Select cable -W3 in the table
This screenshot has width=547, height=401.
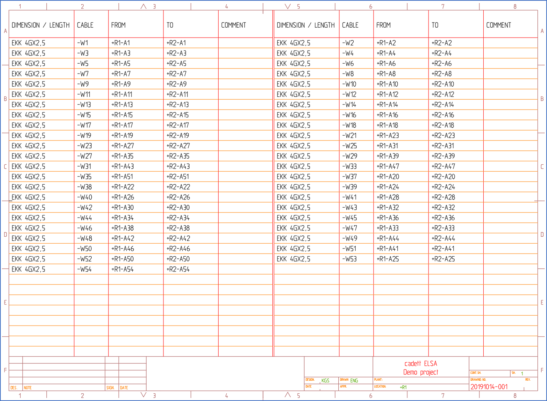tap(82, 53)
